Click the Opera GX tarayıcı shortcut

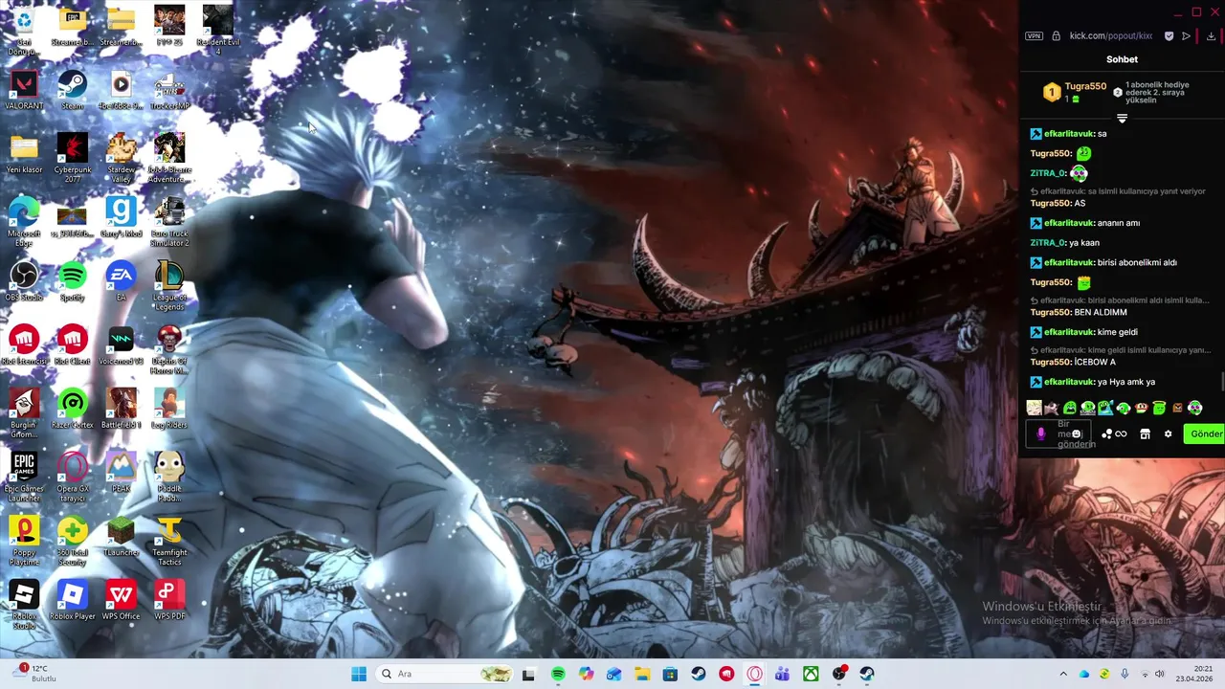coord(72,477)
